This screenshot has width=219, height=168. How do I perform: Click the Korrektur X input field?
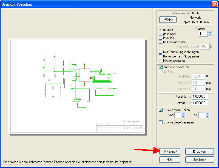200,97
